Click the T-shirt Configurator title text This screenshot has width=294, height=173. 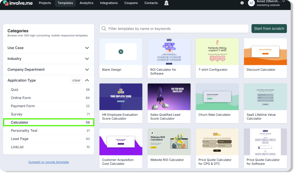tap(213, 70)
